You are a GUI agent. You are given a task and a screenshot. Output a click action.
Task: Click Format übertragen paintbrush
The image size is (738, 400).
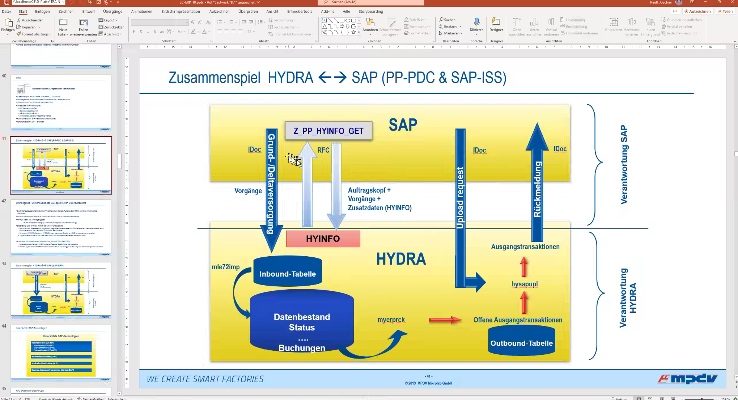(x=19, y=34)
